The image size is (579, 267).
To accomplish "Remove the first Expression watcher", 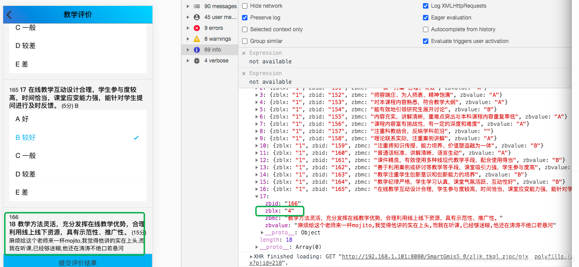I will pos(244,53).
